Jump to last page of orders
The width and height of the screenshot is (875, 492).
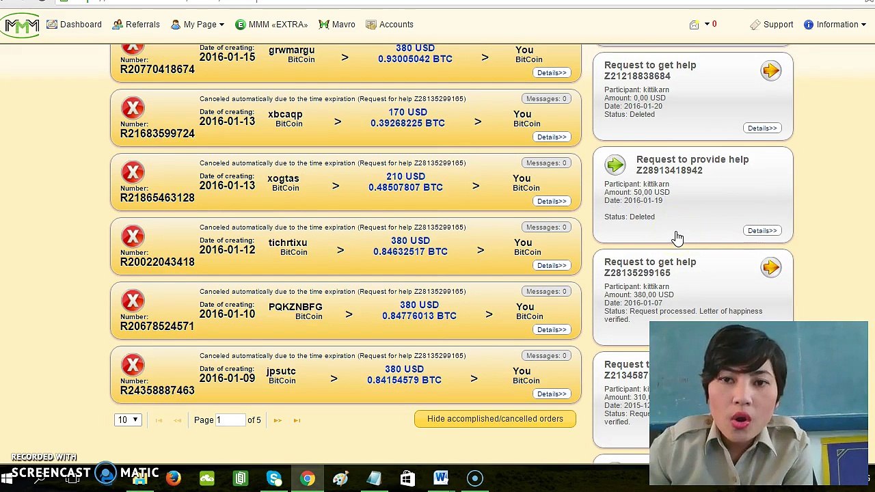click(297, 420)
